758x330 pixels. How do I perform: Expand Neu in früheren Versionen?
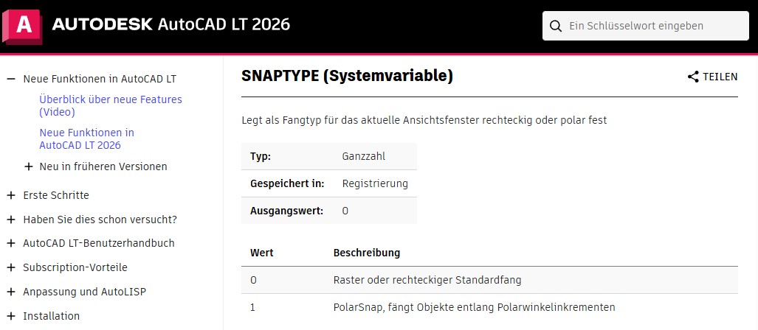click(29, 166)
